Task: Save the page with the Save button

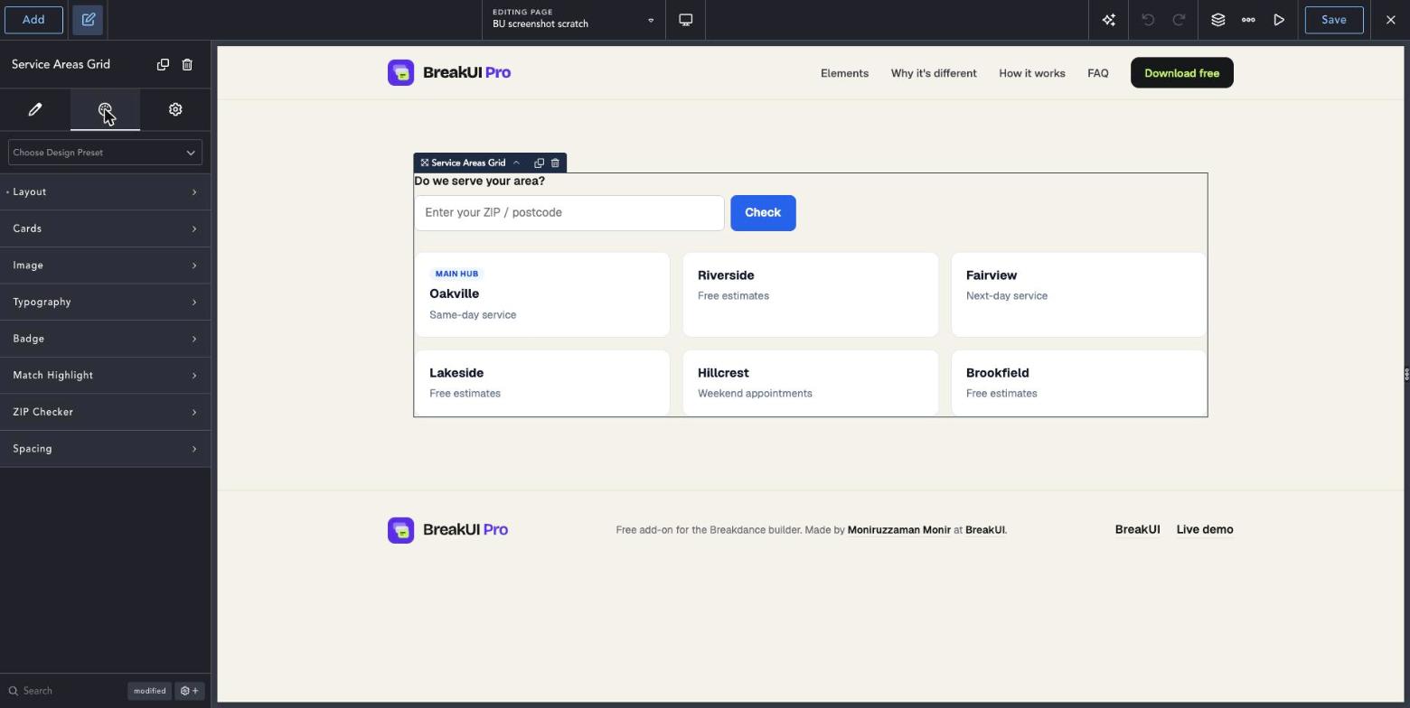Action: pyautogui.click(x=1334, y=20)
